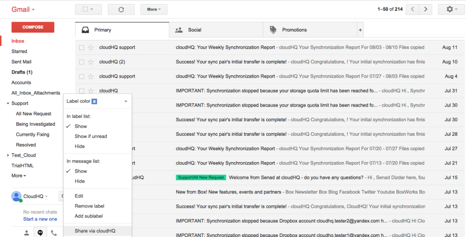This screenshot has height=237, width=466.
Task: Star the Aug 11 cloudHQ support email
Action: coord(91,48)
